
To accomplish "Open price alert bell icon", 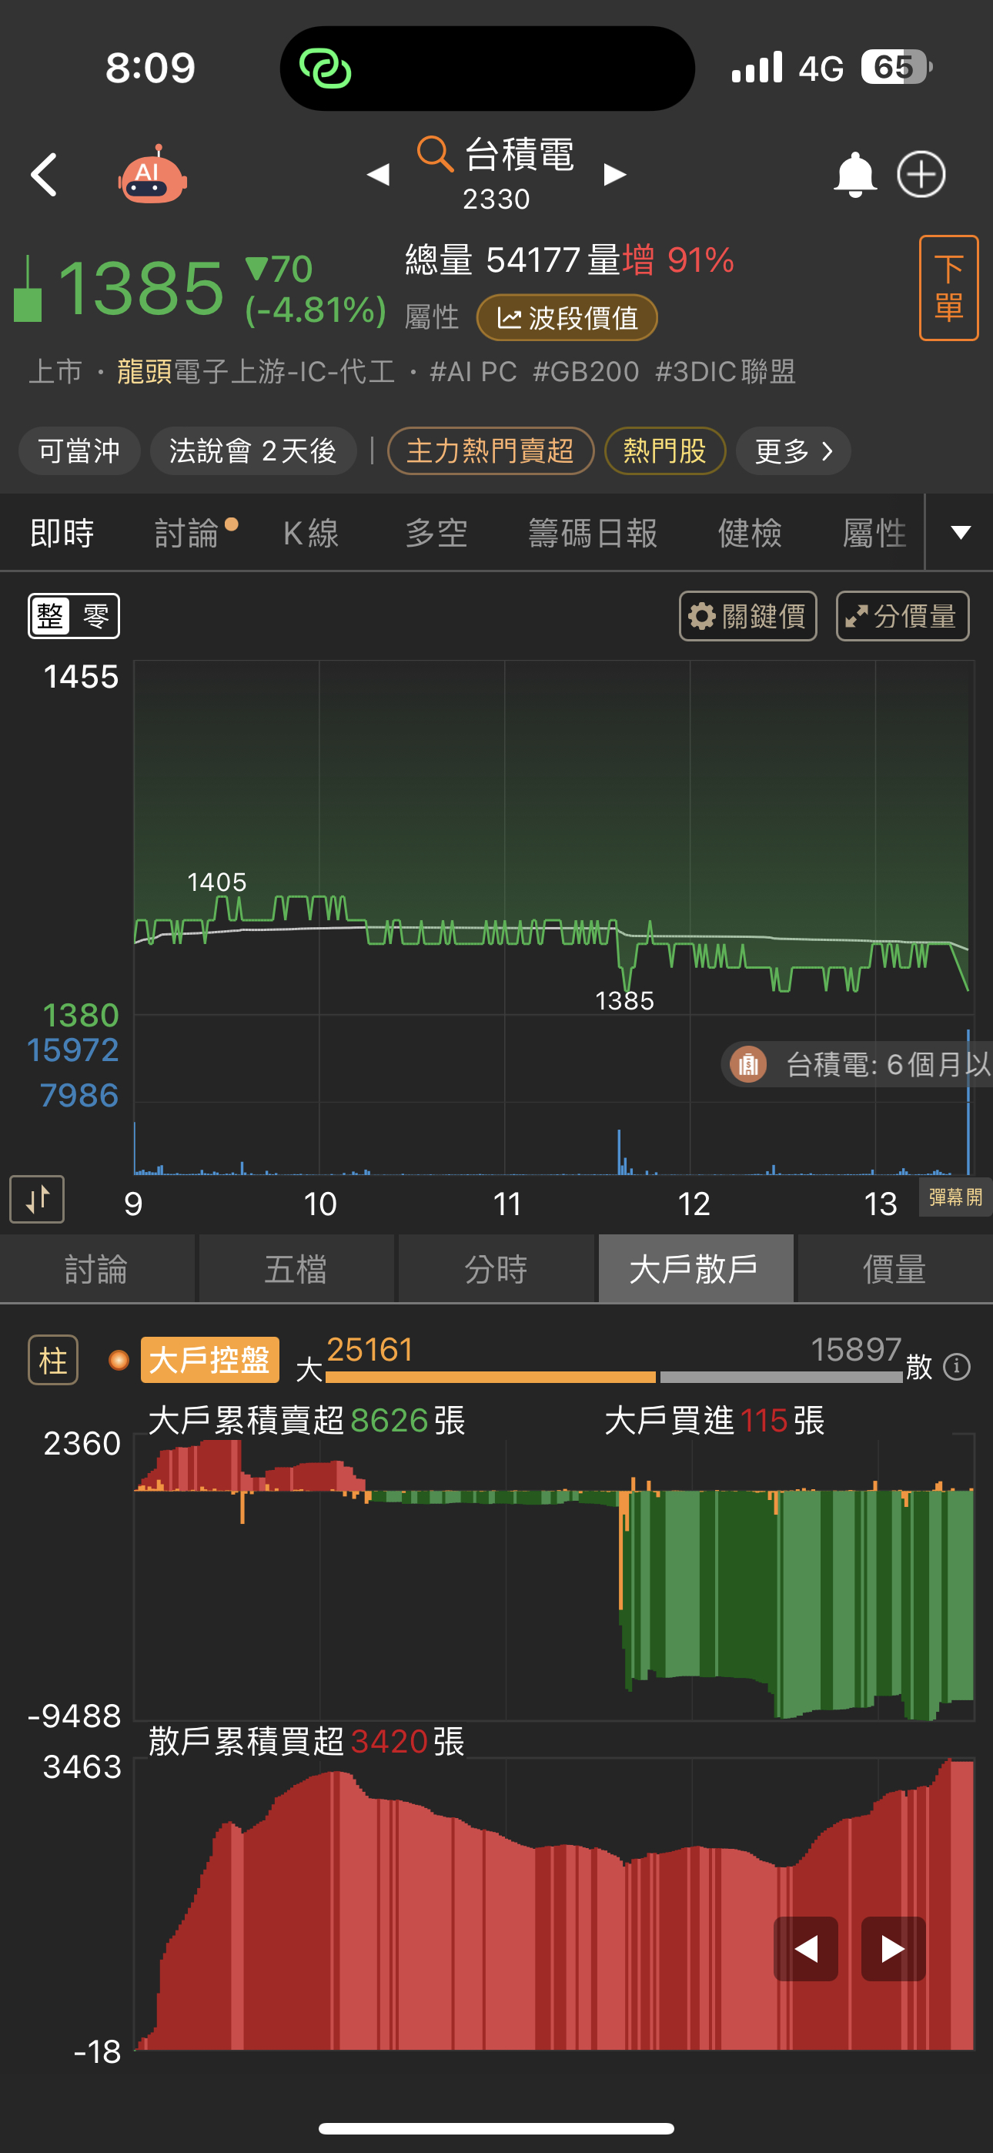I will click(x=854, y=176).
